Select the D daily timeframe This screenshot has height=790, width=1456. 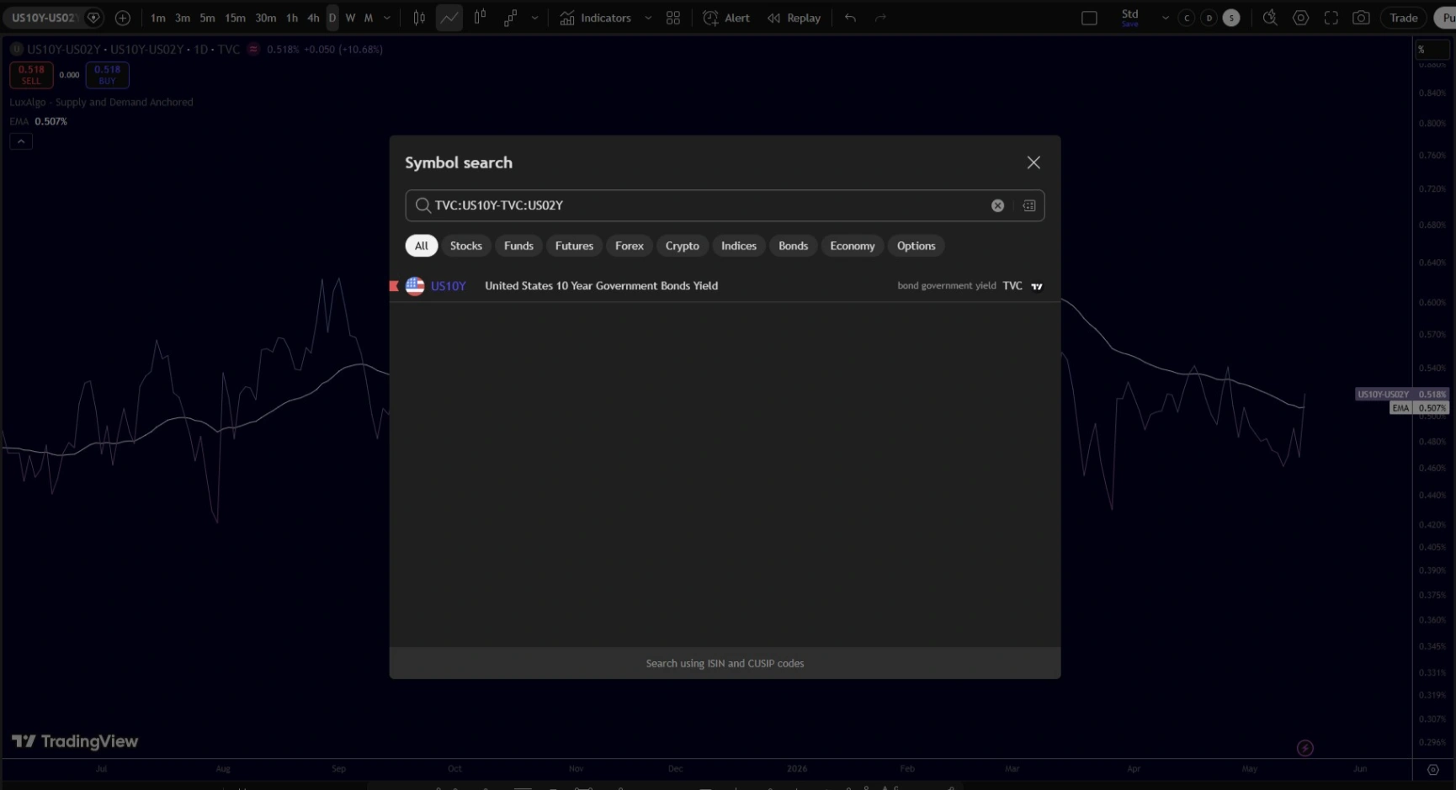tap(332, 18)
